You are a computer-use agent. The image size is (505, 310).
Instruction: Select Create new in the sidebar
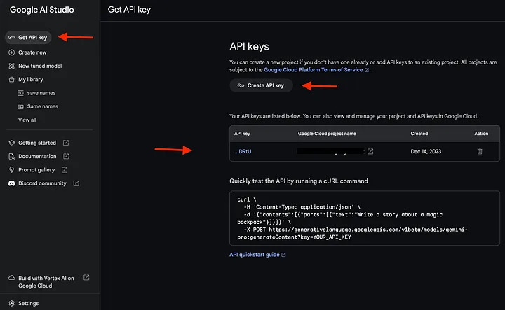pos(32,52)
